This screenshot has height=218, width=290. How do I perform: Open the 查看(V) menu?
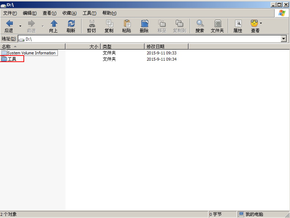tap(49, 13)
